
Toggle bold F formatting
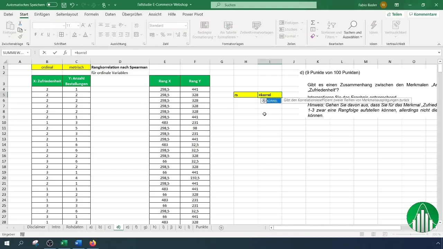coord(36,35)
